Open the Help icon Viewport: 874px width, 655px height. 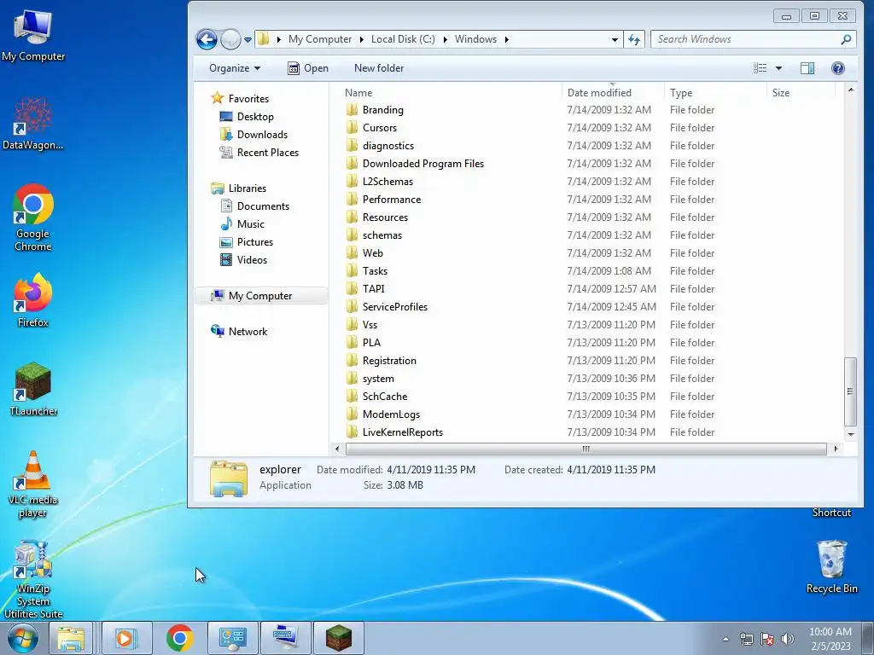point(838,68)
